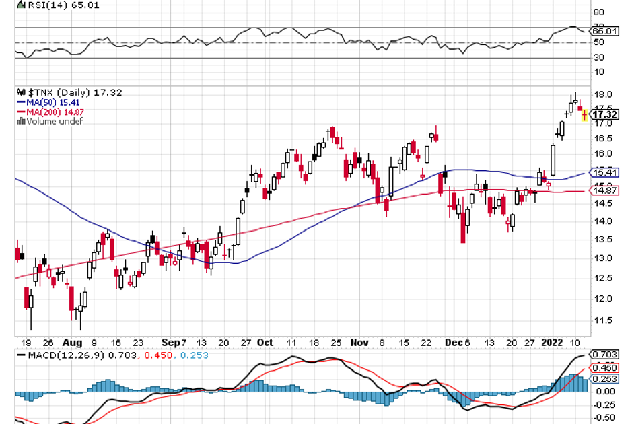Select the 17.32 current price tag
The width and height of the screenshot is (630, 424).
pos(604,115)
